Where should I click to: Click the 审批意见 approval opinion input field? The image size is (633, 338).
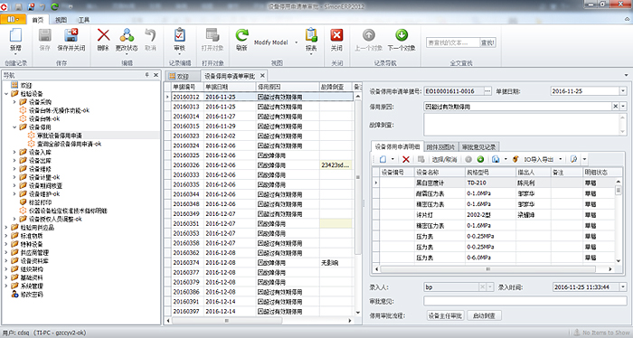tap(524, 301)
